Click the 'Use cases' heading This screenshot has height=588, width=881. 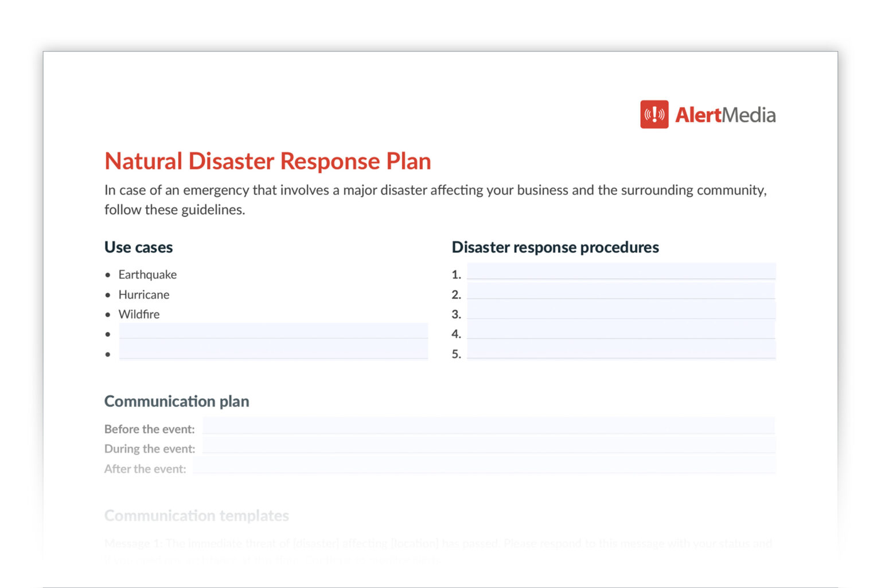138,247
